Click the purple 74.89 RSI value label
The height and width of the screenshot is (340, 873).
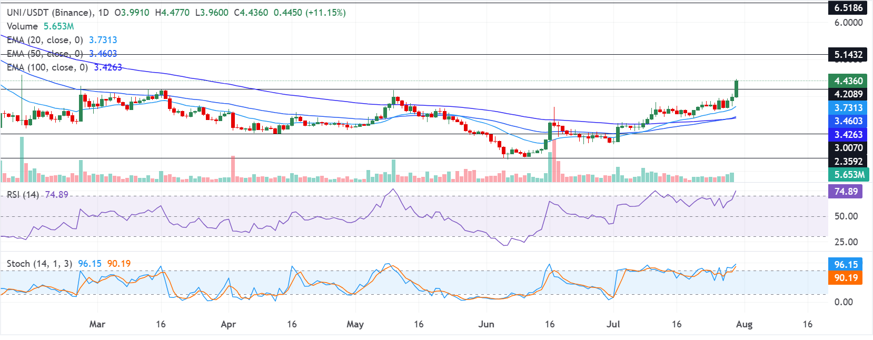pyautogui.click(x=846, y=191)
